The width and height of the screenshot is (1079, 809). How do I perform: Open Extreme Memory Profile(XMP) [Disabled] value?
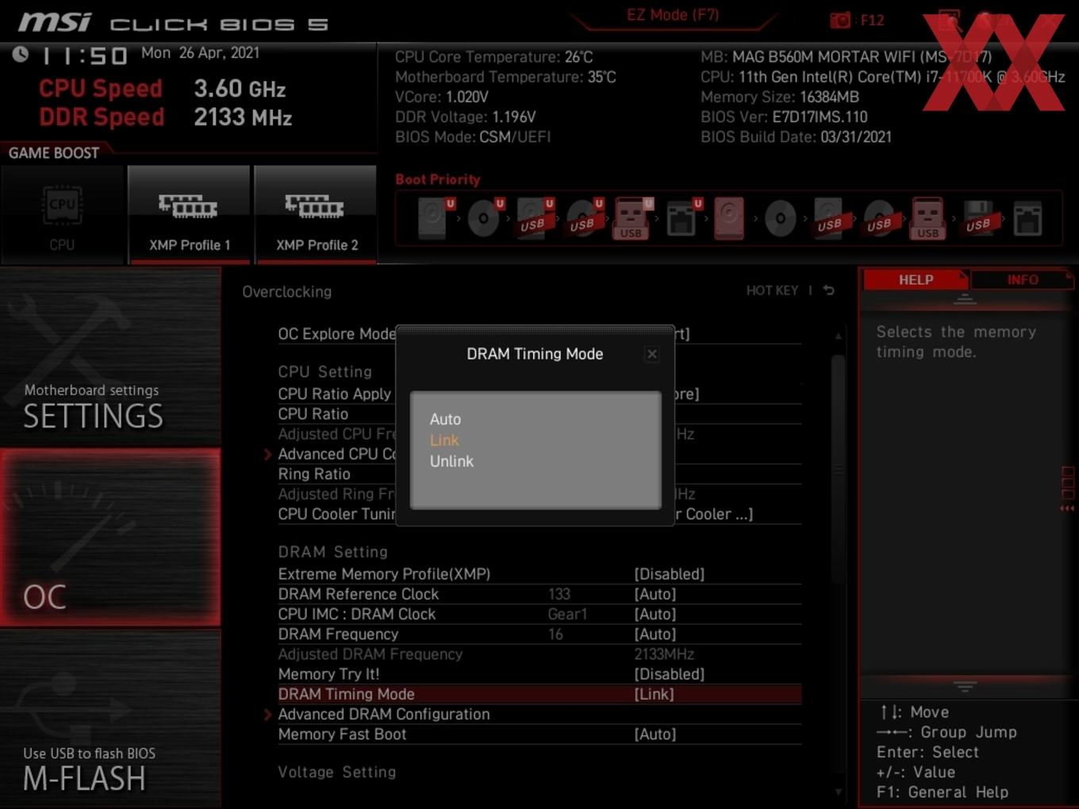click(669, 573)
